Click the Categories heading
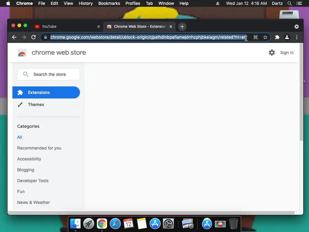Image resolution: width=309 pixels, height=232 pixels. [x=28, y=126]
